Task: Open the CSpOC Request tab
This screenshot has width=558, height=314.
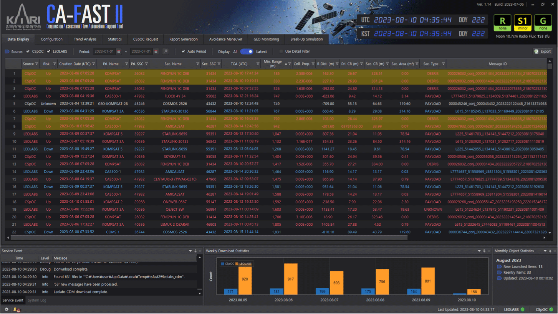Action: point(146,39)
